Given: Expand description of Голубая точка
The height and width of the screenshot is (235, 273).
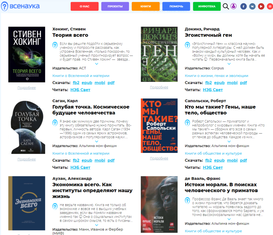Looking at the screenshot, I should tap(97, 141).
